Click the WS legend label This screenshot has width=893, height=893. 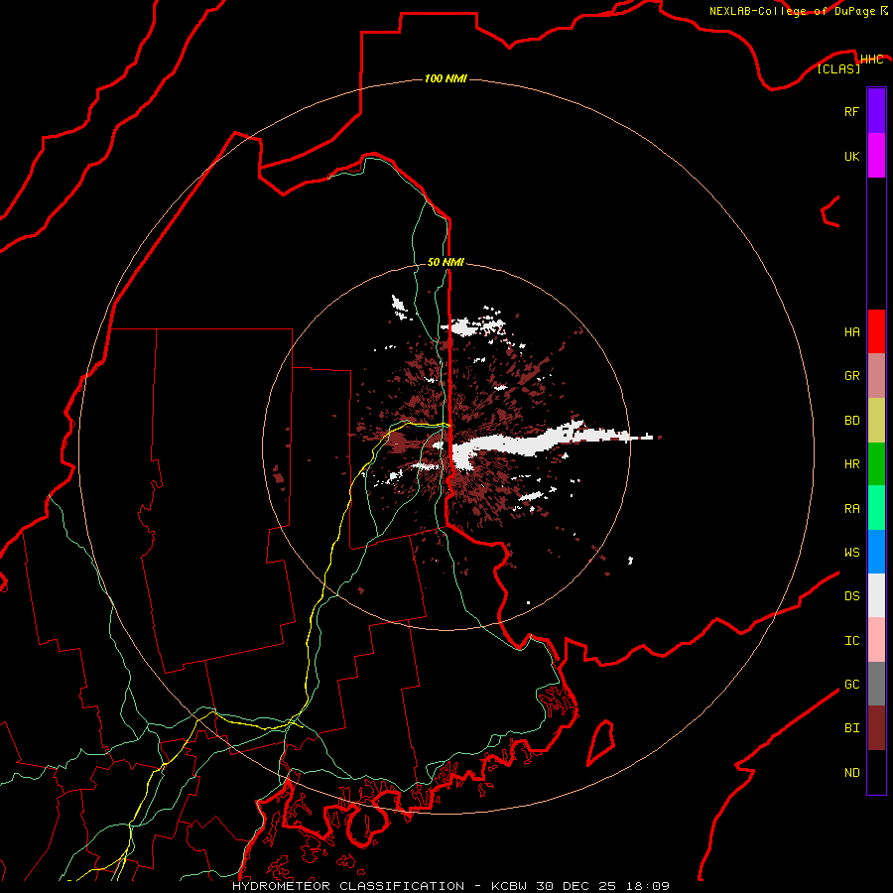click(x=851, y=553)
